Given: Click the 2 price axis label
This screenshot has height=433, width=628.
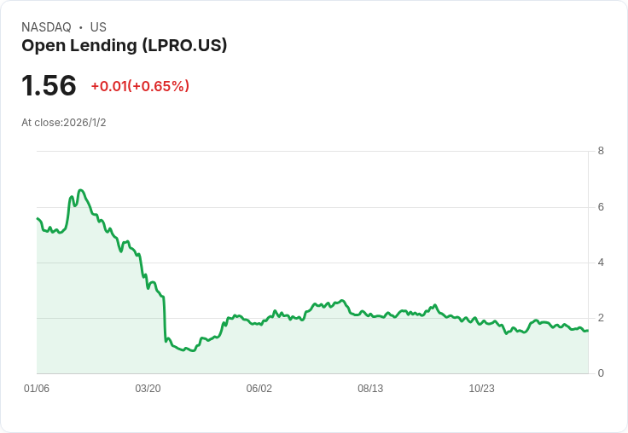Looking at the screenshot, I should click(601, 318).
